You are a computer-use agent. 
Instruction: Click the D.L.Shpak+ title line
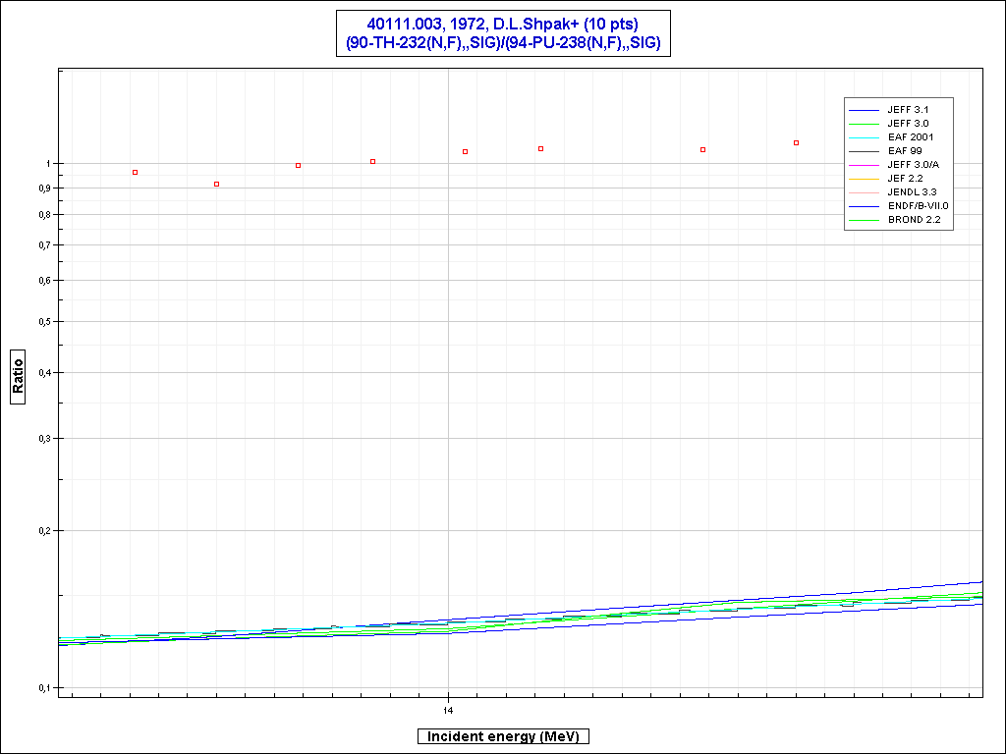(x=502, y=25)
